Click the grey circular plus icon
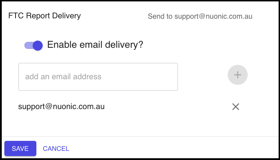This screenshot has width=280, height=160. [x=238, y=75]
